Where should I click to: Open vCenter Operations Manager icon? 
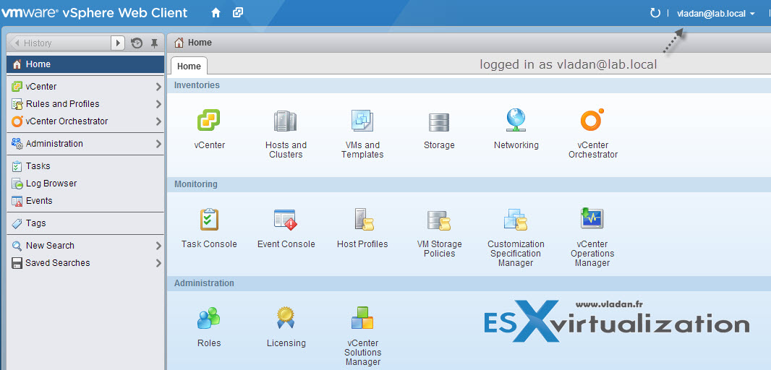(x=592, y=219)
